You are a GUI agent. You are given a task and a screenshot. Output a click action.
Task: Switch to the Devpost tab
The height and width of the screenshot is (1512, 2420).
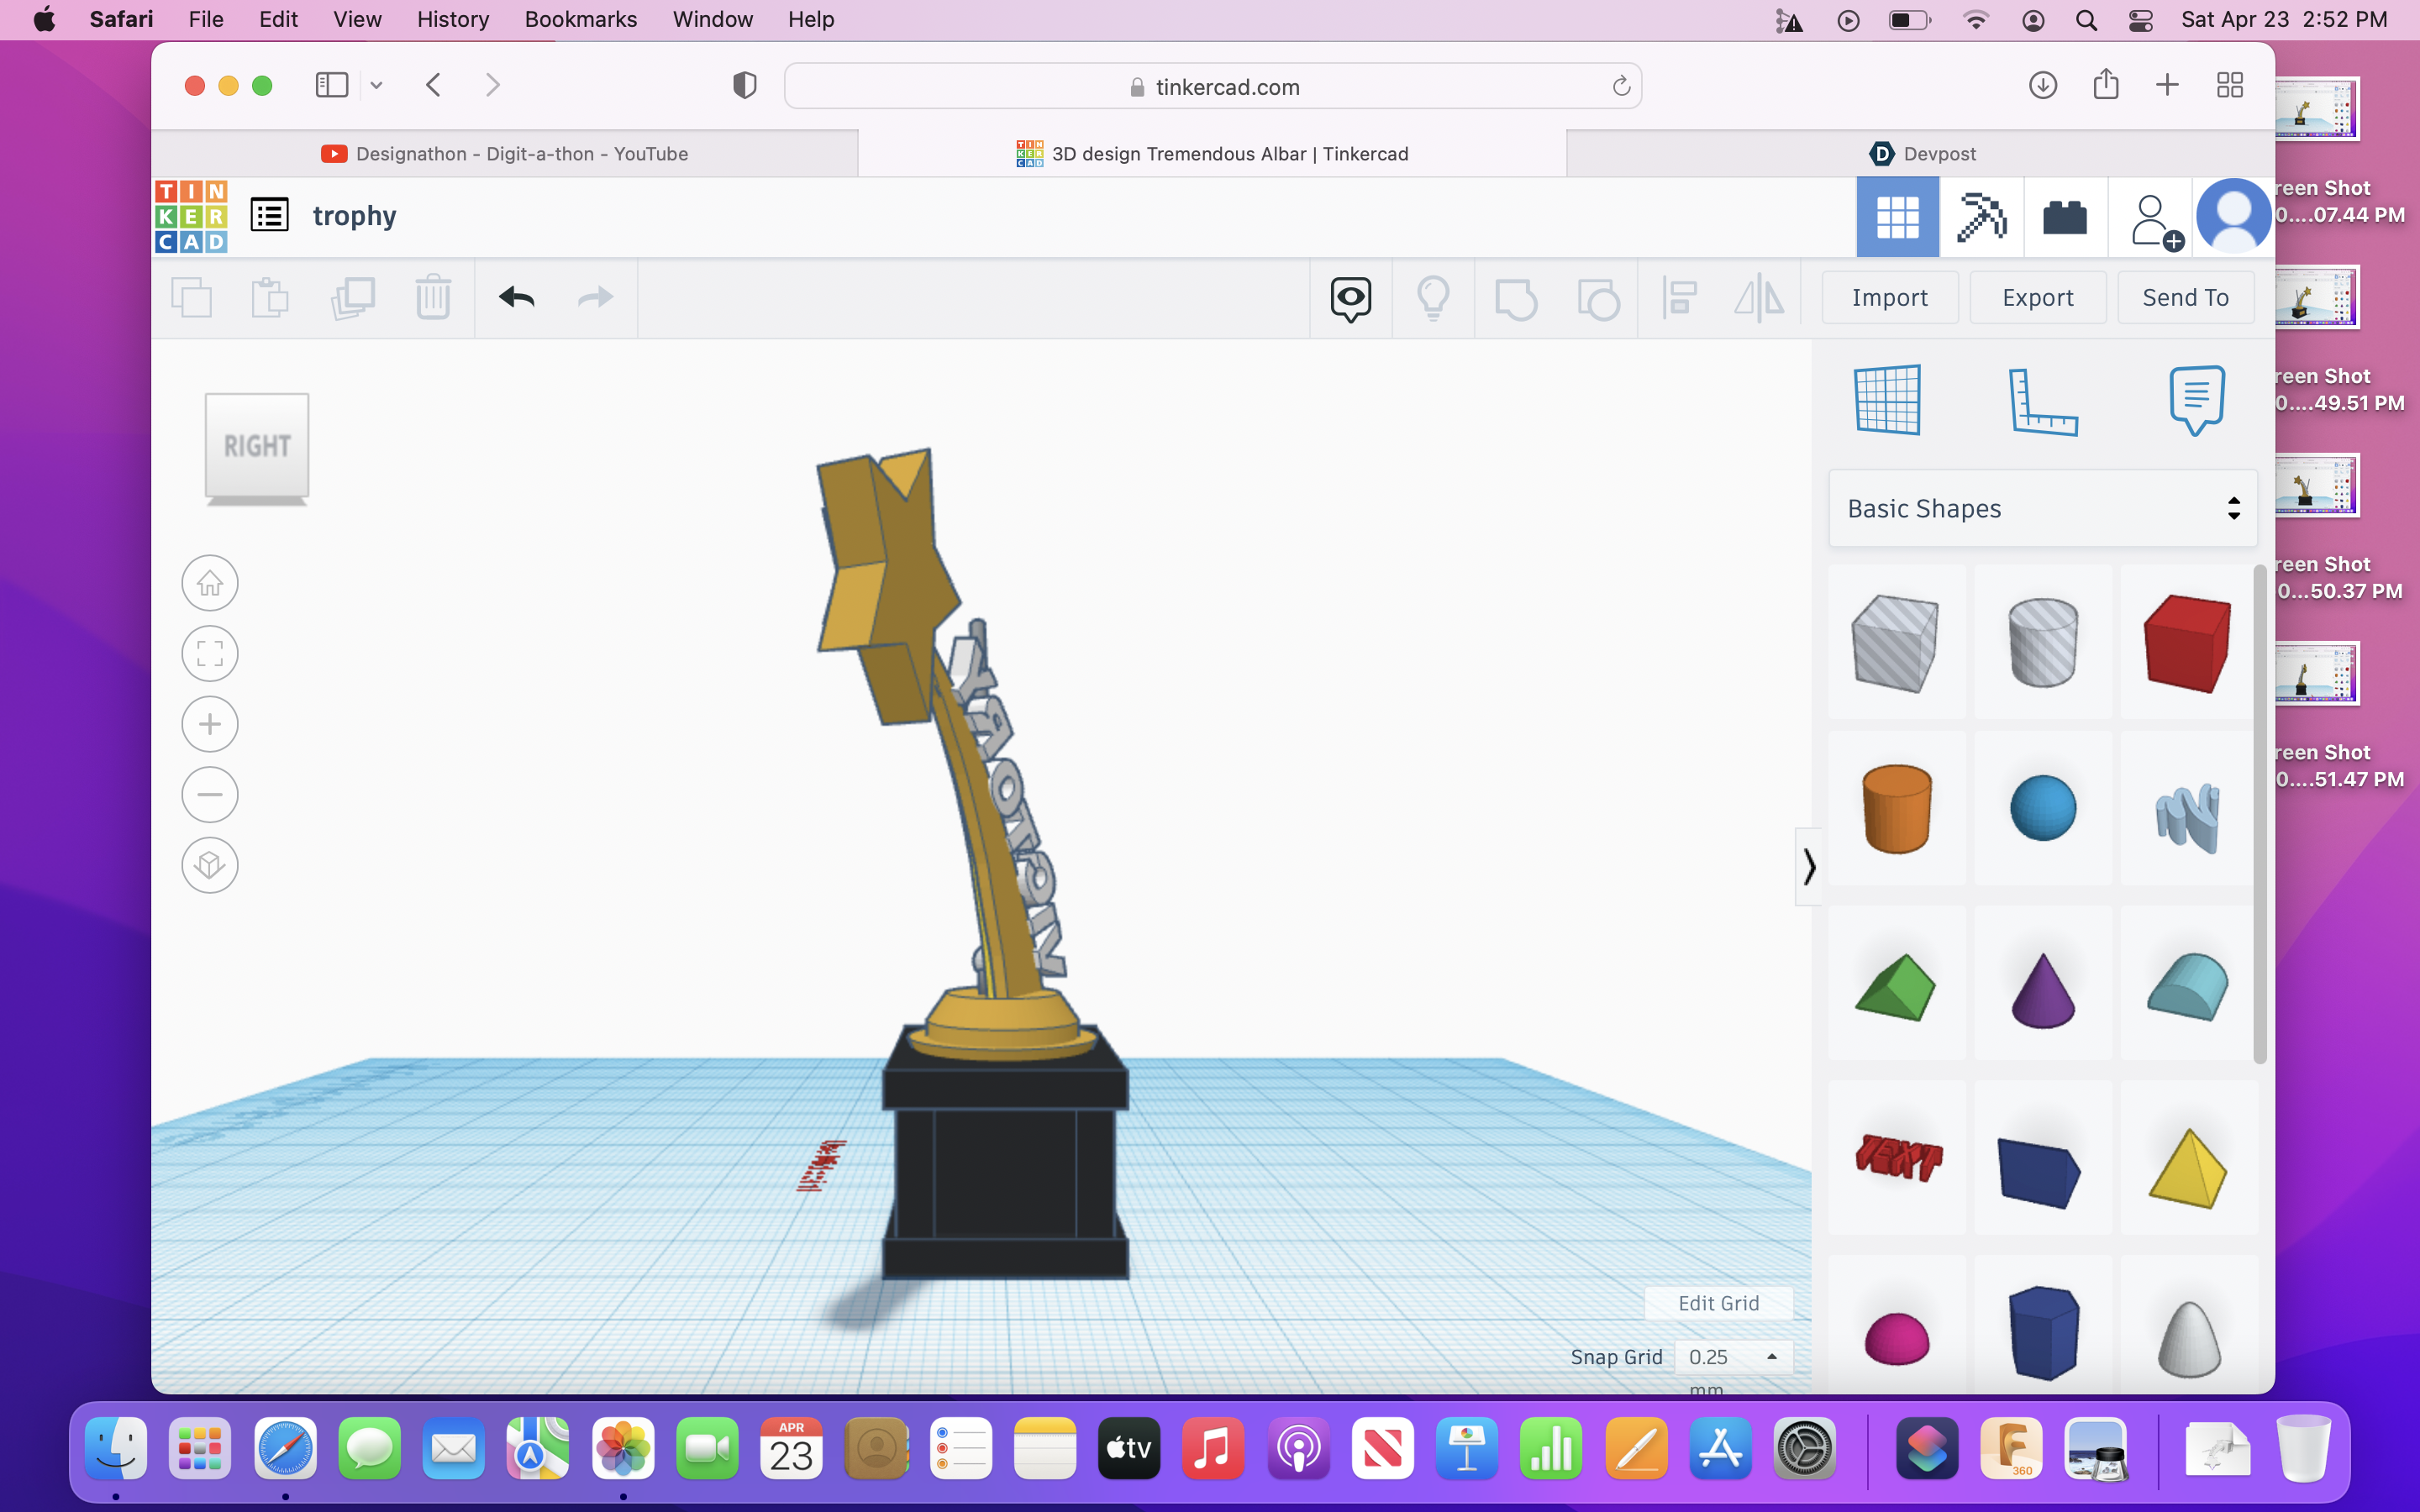pos(1921,154)
